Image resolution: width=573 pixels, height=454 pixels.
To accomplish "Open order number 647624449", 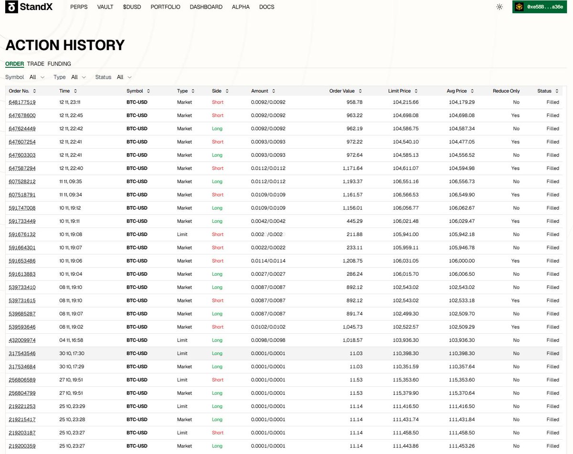I will [x=22, y=129].
